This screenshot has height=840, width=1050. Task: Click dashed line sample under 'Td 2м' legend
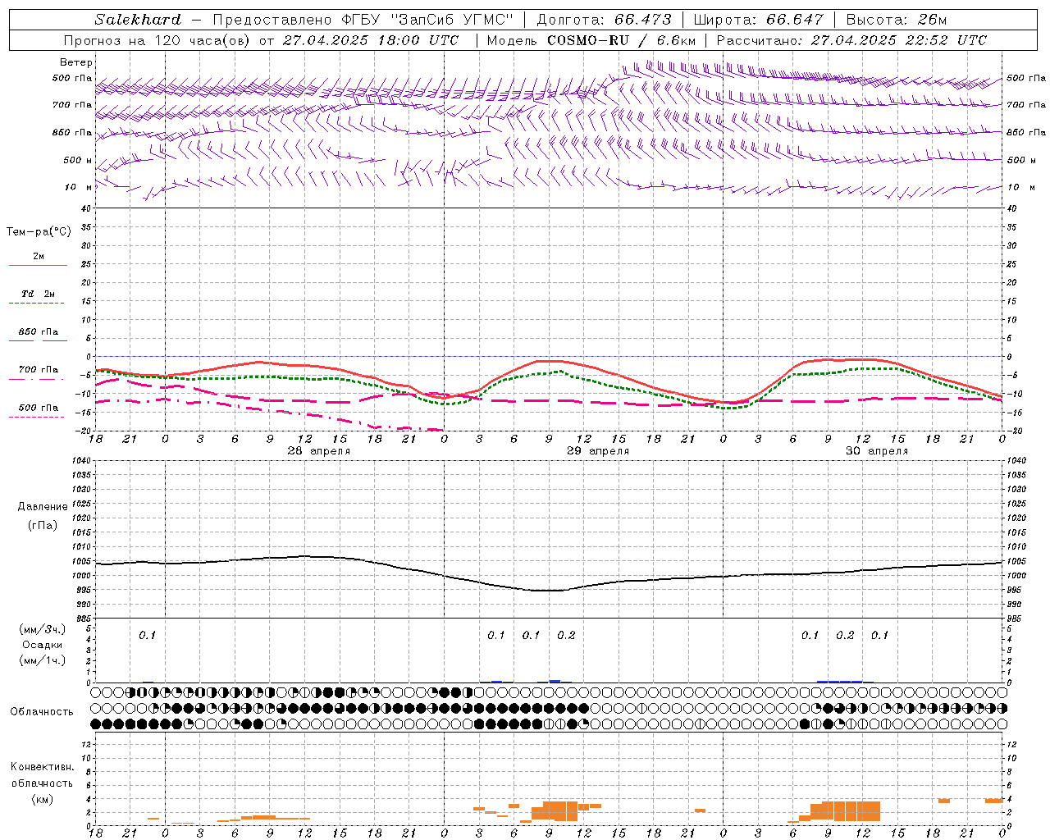pos(38,303)
